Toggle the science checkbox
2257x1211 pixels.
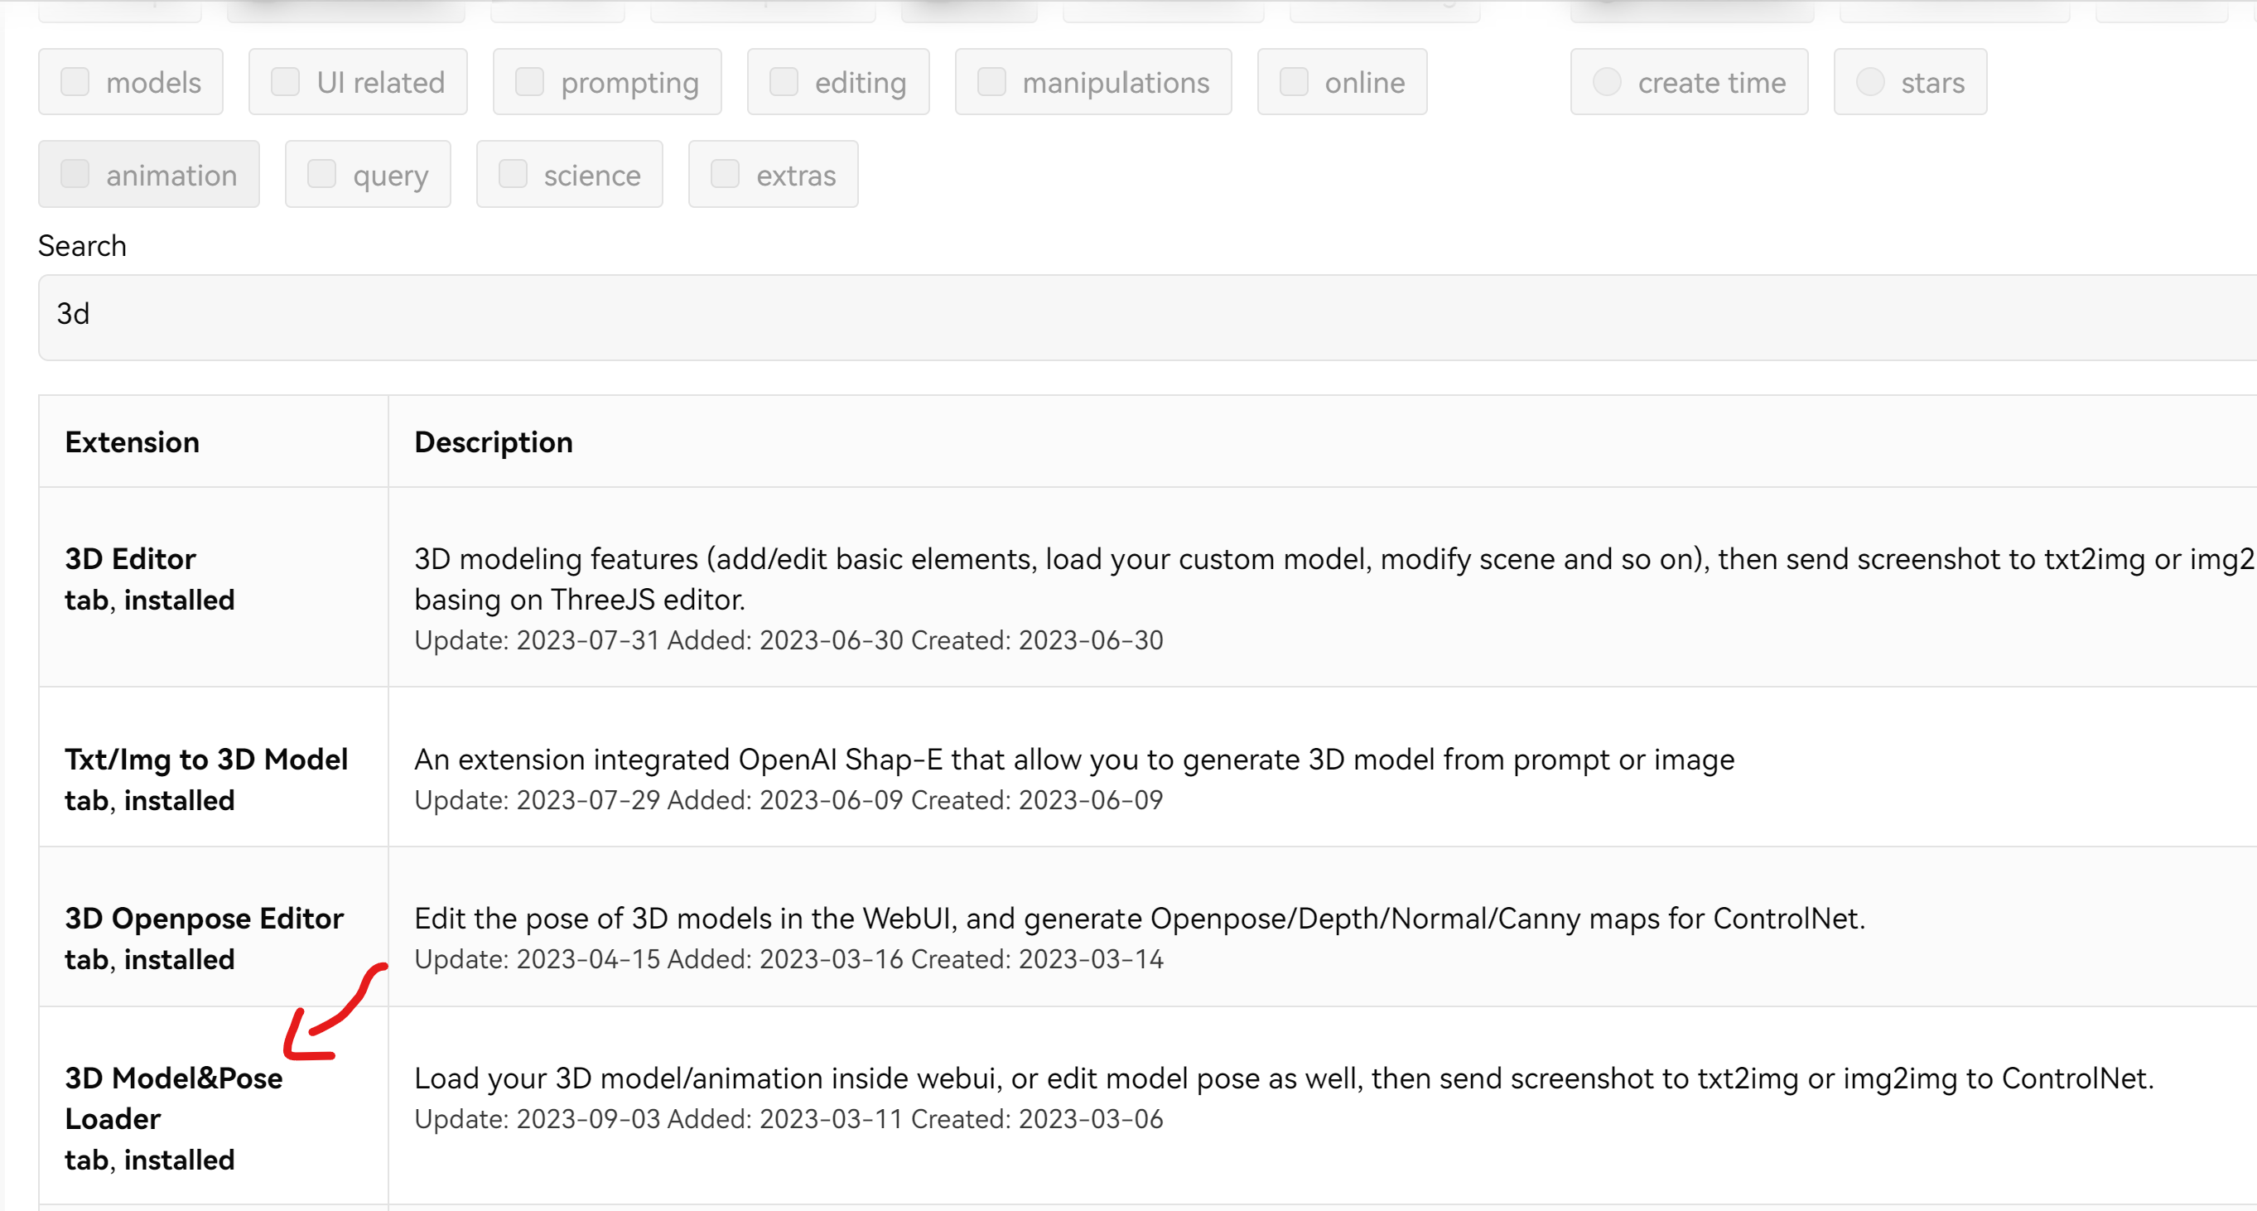click(514, 175)
